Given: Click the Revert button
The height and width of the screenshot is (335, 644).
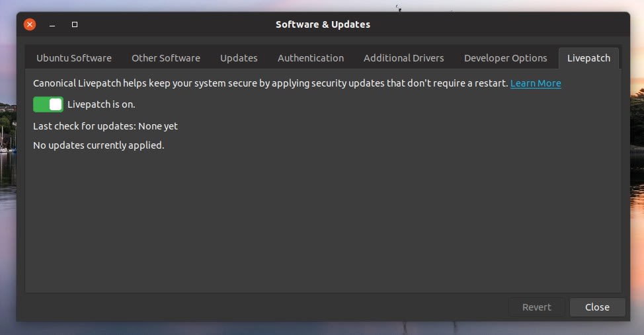Looking at the screenshot, I should tap(536, 307).
